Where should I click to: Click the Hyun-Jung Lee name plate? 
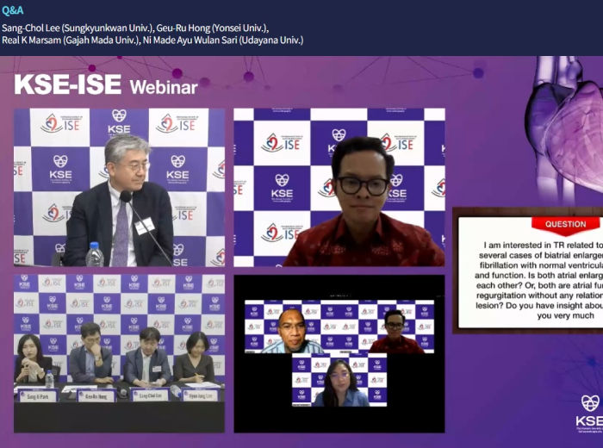coord(200,395)
